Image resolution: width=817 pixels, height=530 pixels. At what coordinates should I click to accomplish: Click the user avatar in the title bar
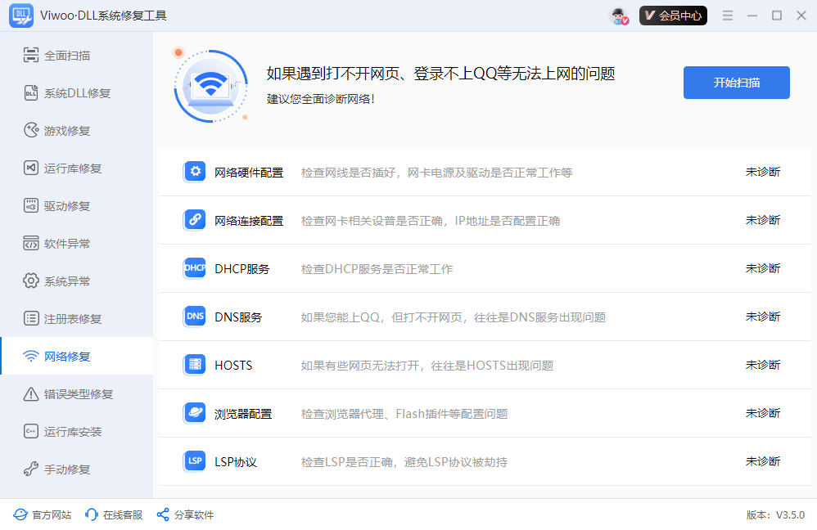click(618, 15)
